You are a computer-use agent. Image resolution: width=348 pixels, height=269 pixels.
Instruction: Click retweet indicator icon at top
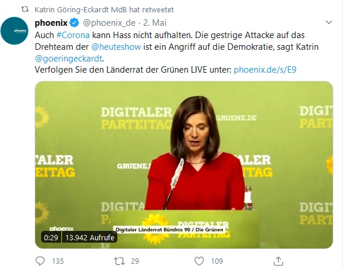click(25, 9)
